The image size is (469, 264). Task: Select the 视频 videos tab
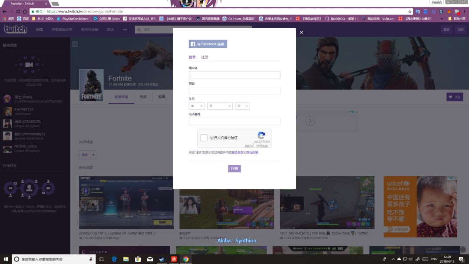point(143,97)
